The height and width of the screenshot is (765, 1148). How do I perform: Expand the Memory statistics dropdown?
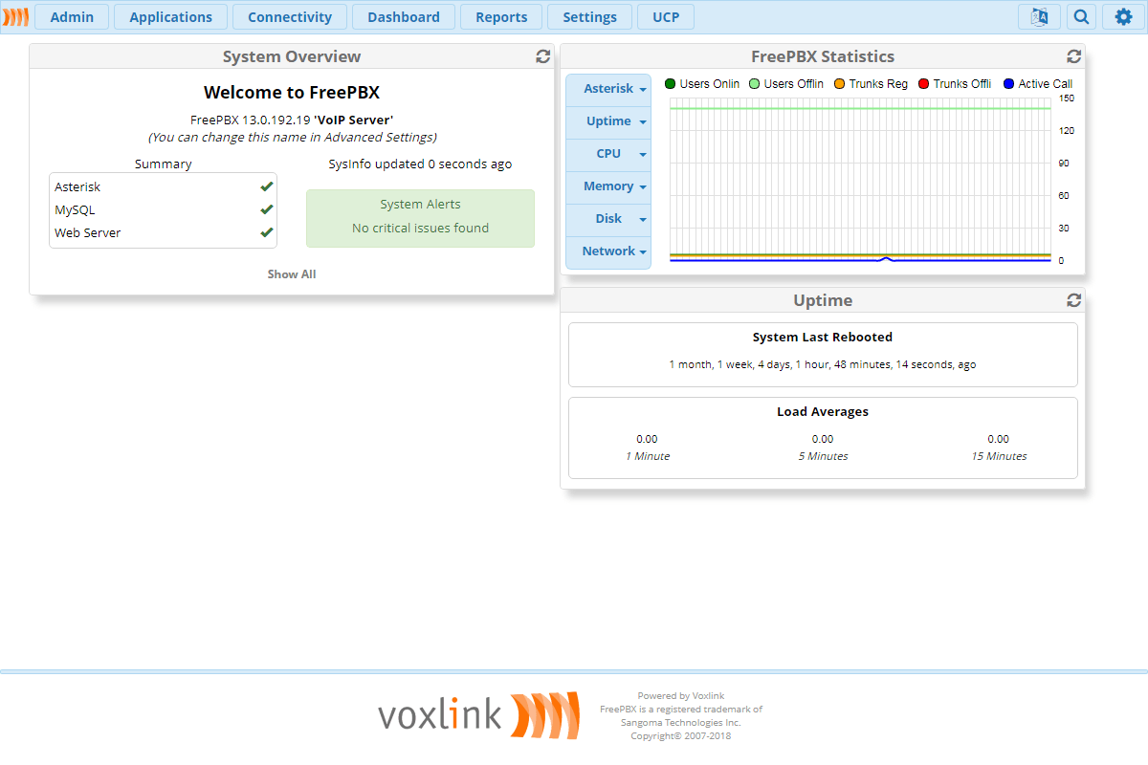point(608,186)
